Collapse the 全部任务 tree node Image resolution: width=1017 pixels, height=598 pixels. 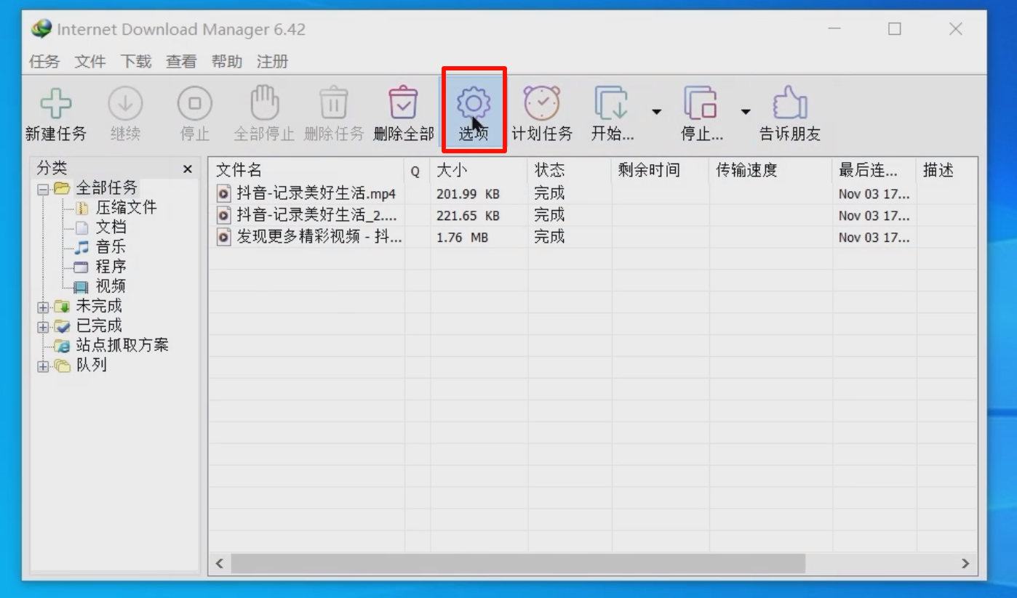(x=43, y=188)
